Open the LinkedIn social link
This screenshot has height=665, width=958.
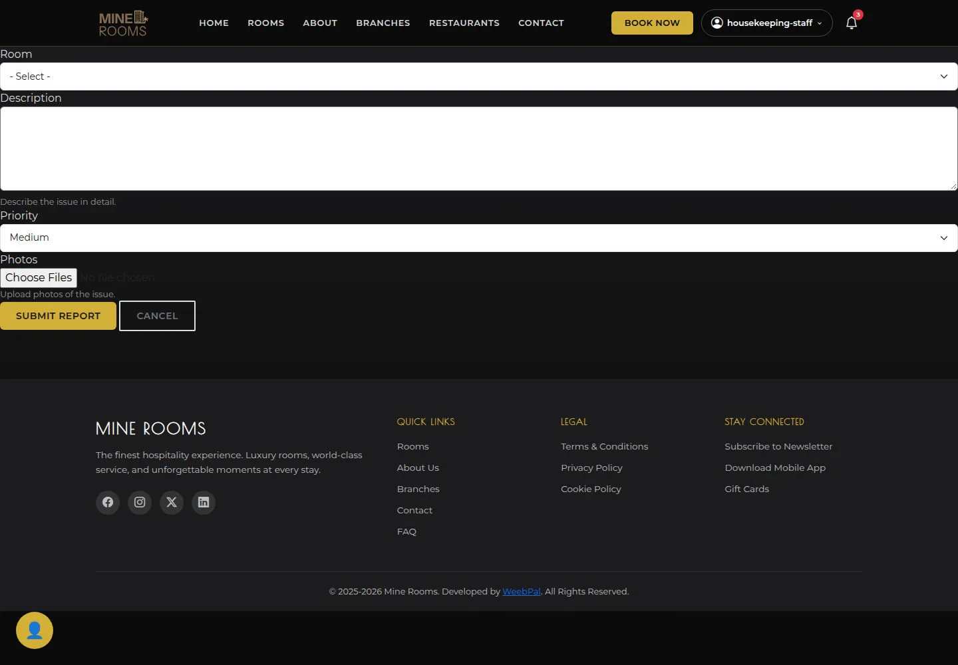click(x=204, y=502)
